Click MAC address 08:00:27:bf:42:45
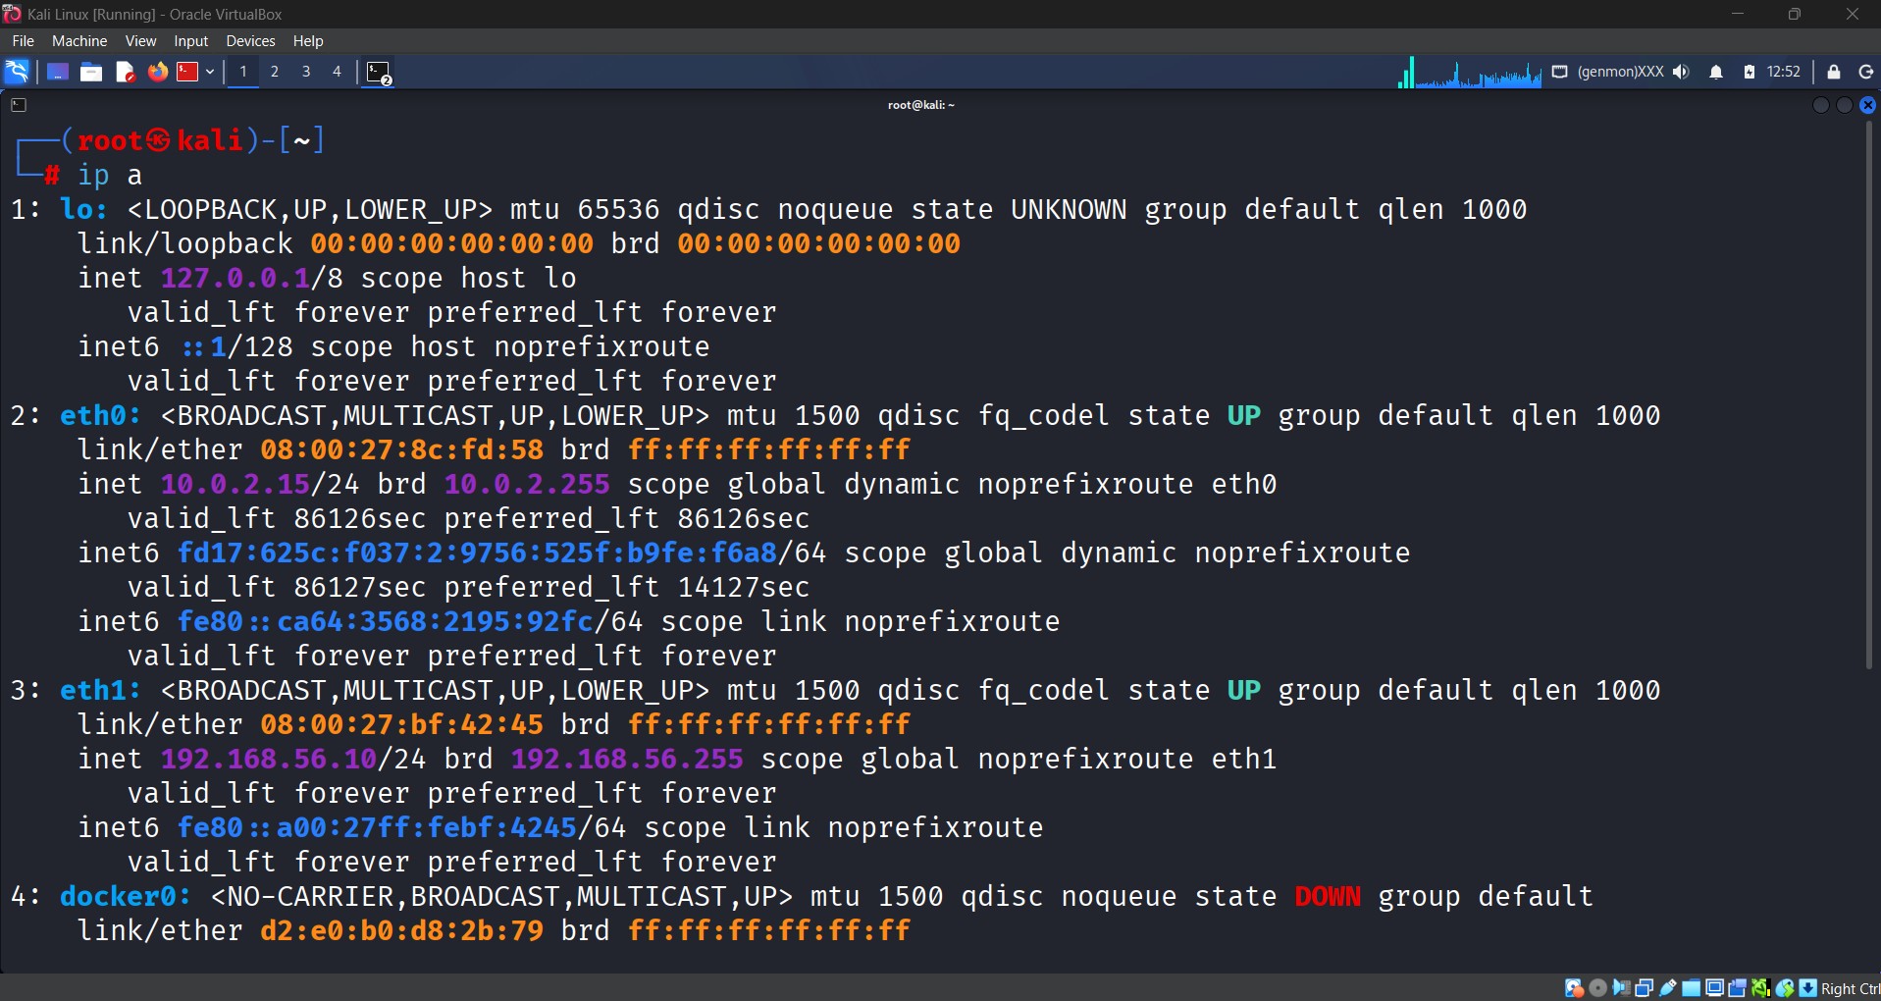 tap(402, 724)
